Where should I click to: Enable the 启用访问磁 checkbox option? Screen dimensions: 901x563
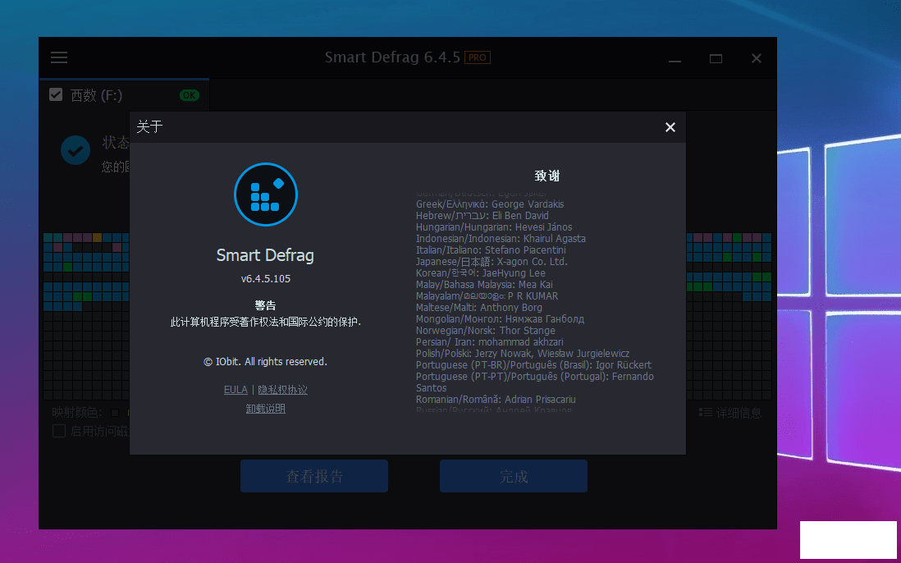click(x=58, y=431)
